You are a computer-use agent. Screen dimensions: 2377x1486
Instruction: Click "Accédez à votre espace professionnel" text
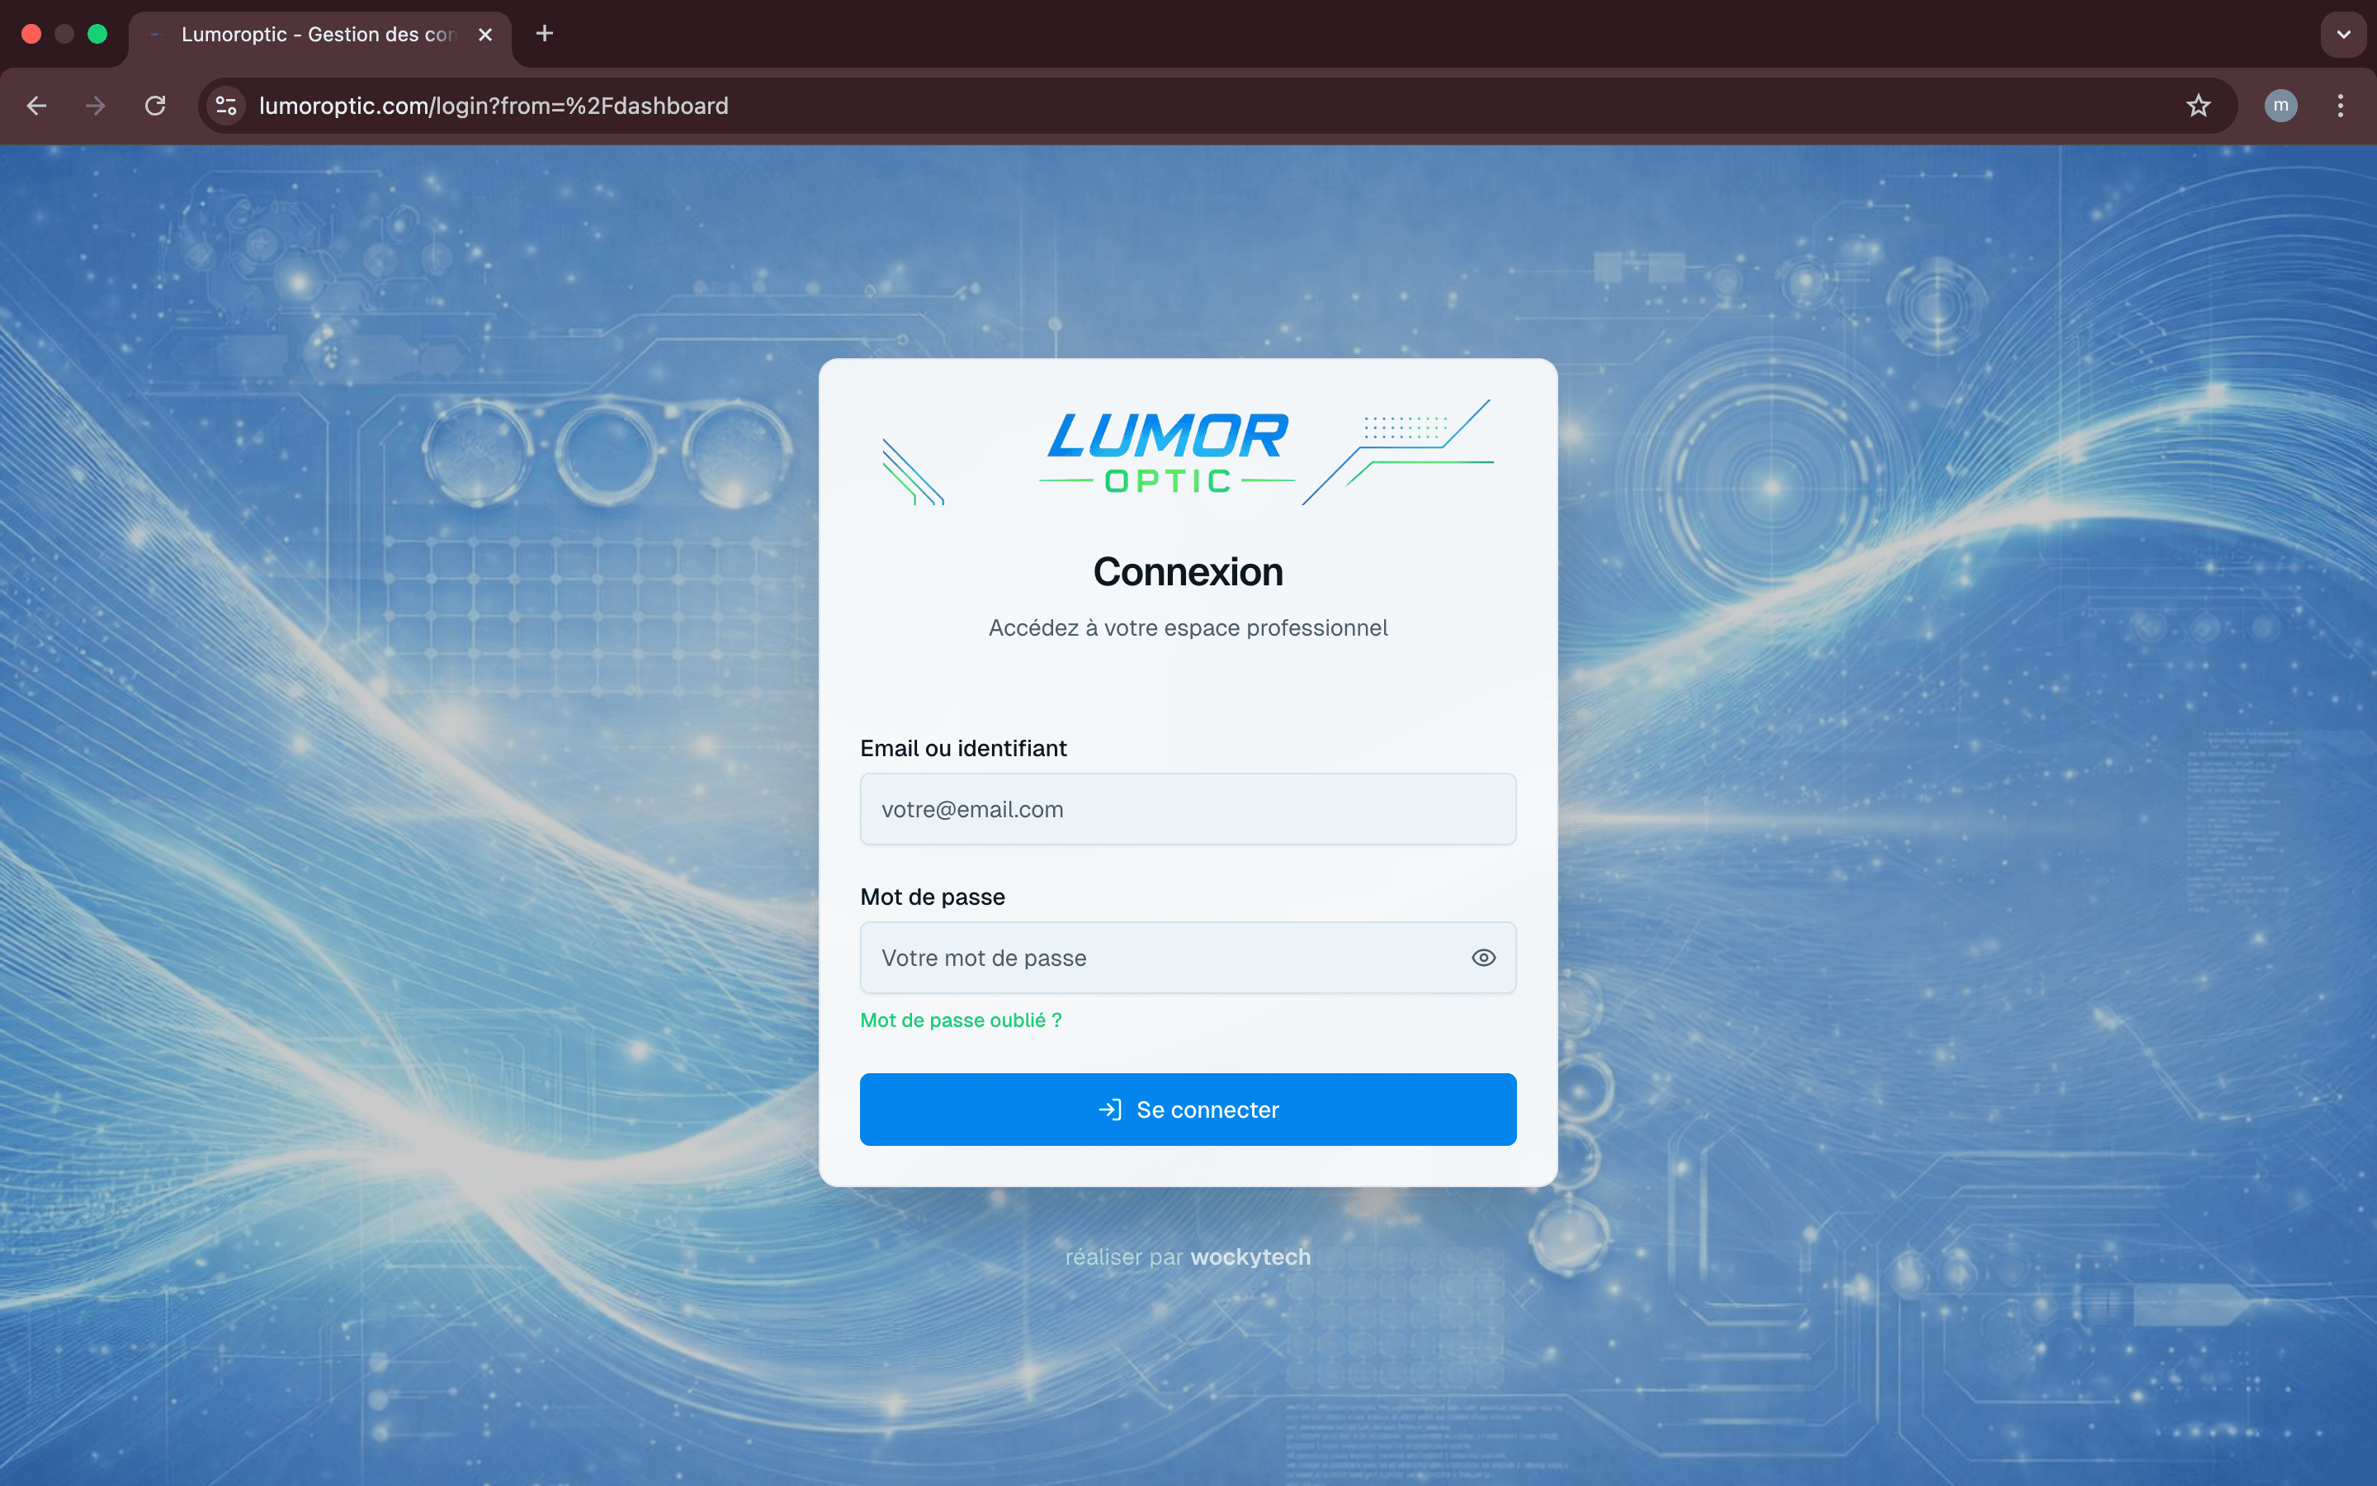point(1188,628)
